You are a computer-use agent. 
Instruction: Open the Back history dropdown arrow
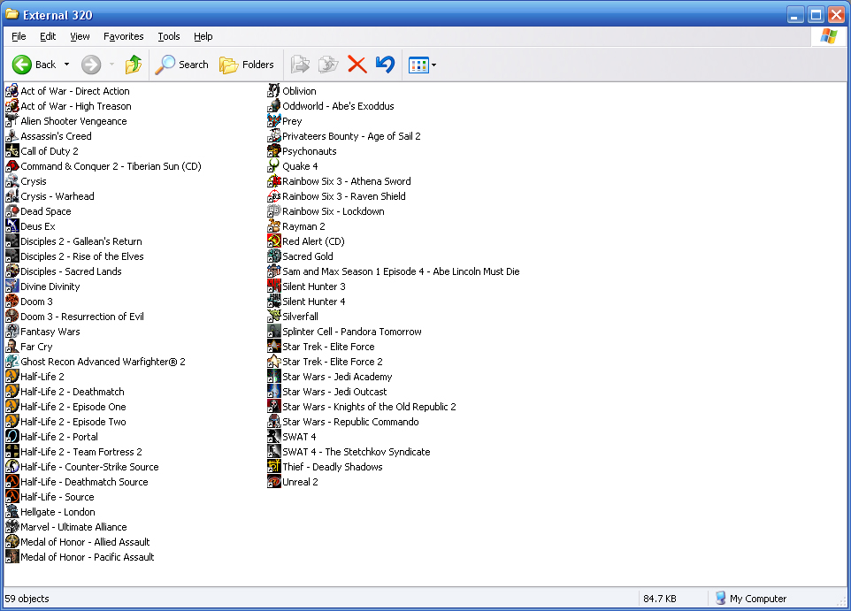coord(66,65)
